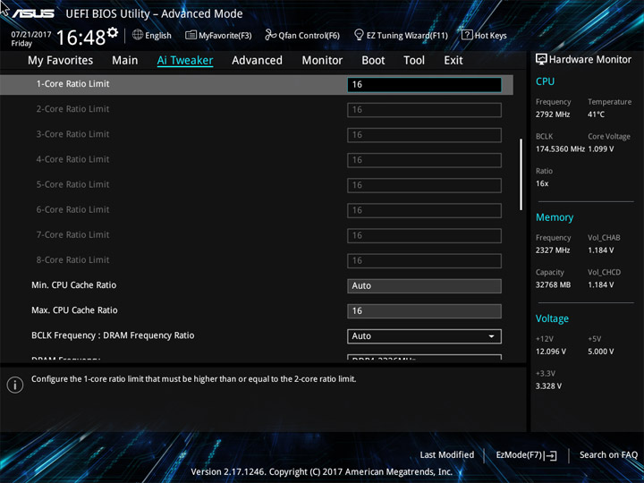Click the 2-Core Ratio Limit field
This screenshot has height=483, width=644.
click(424, 110)
